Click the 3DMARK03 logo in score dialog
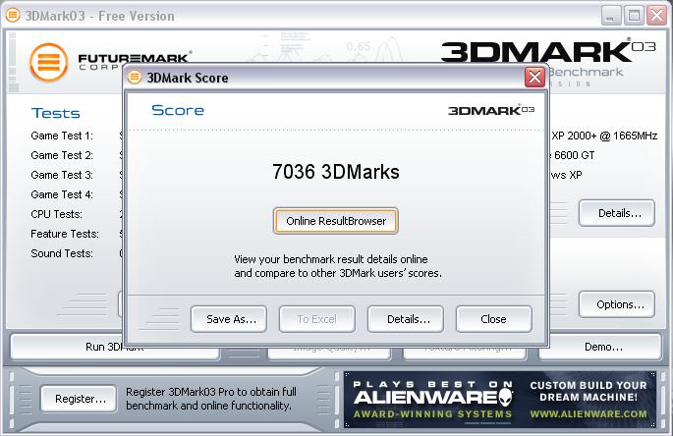The height and width of the screenshot is (436, 673). pyautogui.click(x=491, y=110)
